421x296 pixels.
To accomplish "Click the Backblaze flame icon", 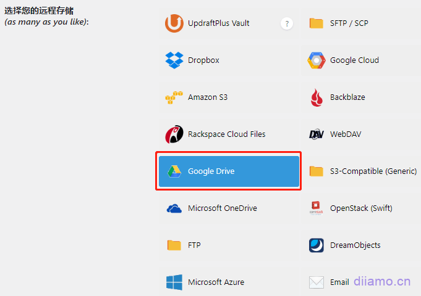I will 317,97.
